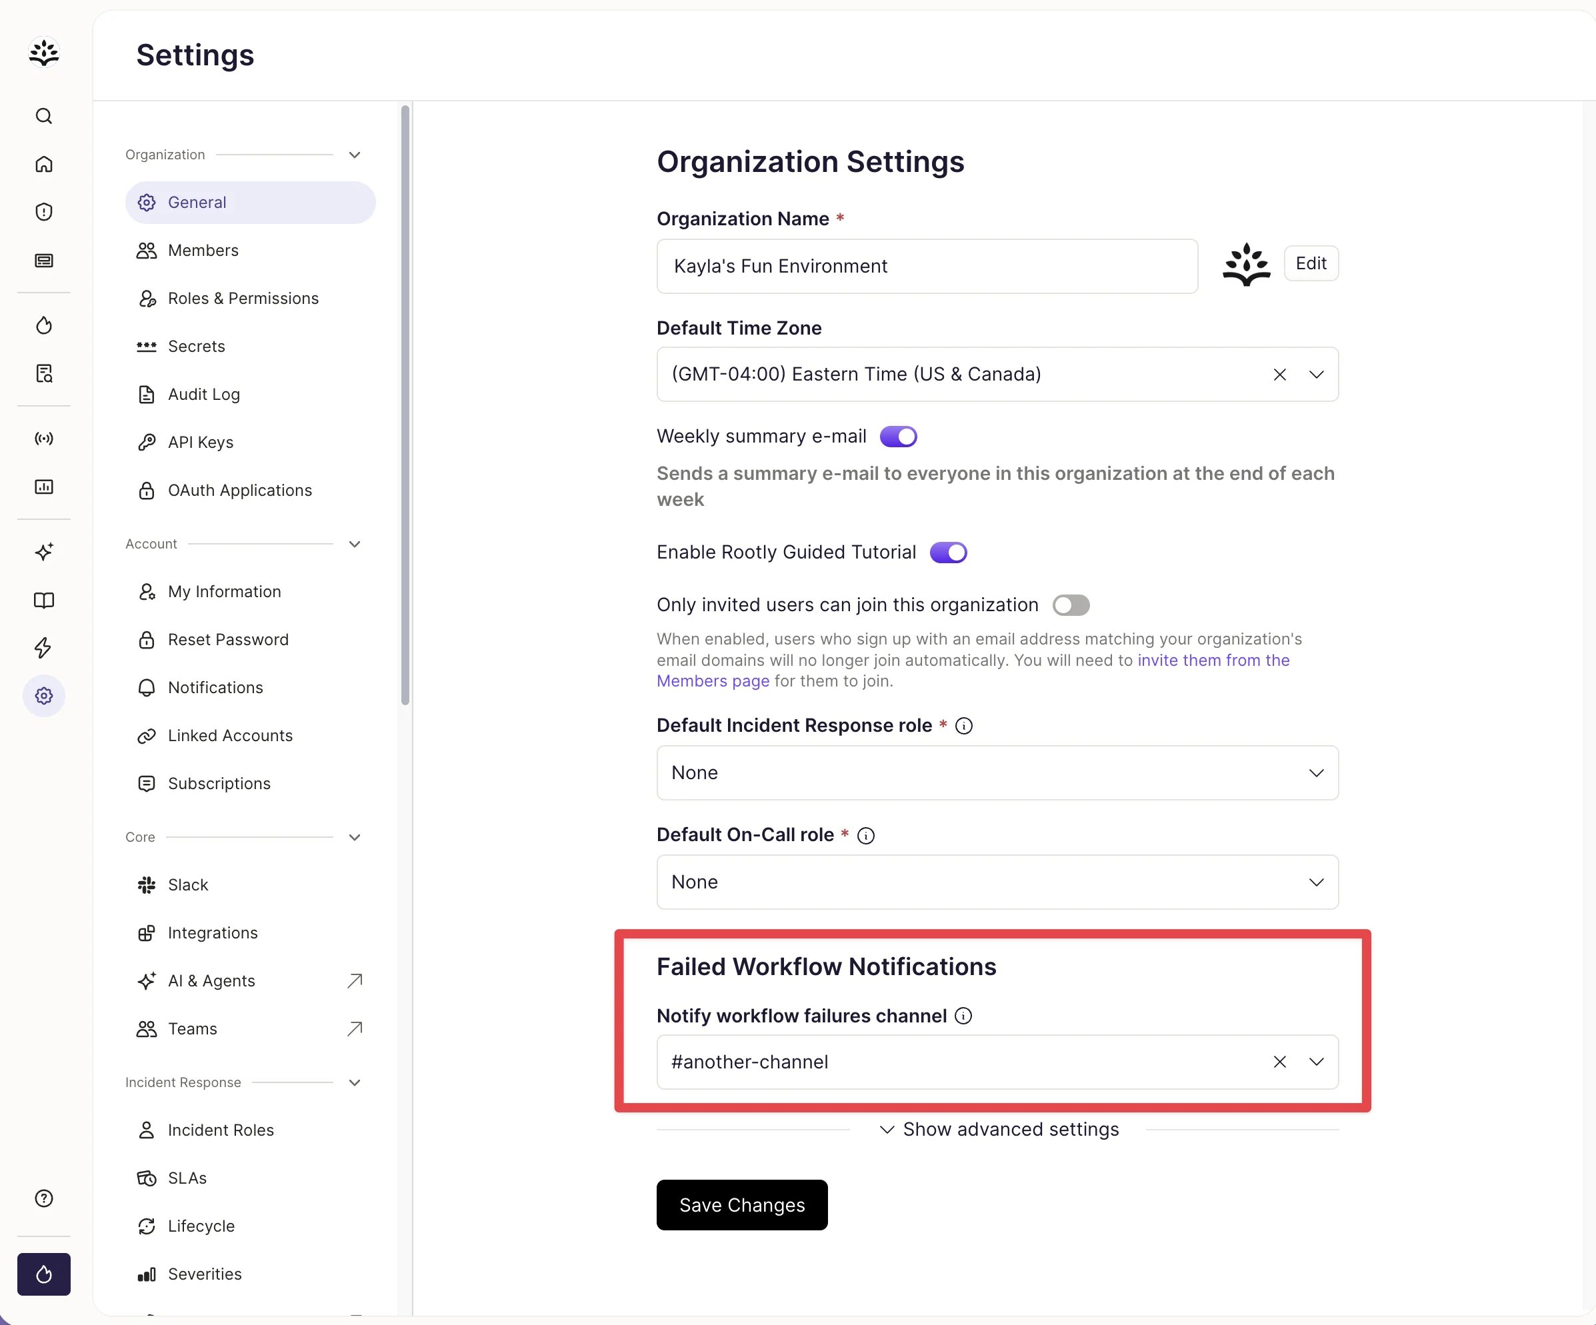Open the playbooks book icon
This screenshot has height=1325, width=1596.
[x=44, y=601]
